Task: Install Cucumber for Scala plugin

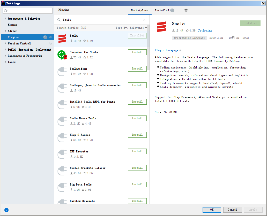Action: (x=137, y=52)
